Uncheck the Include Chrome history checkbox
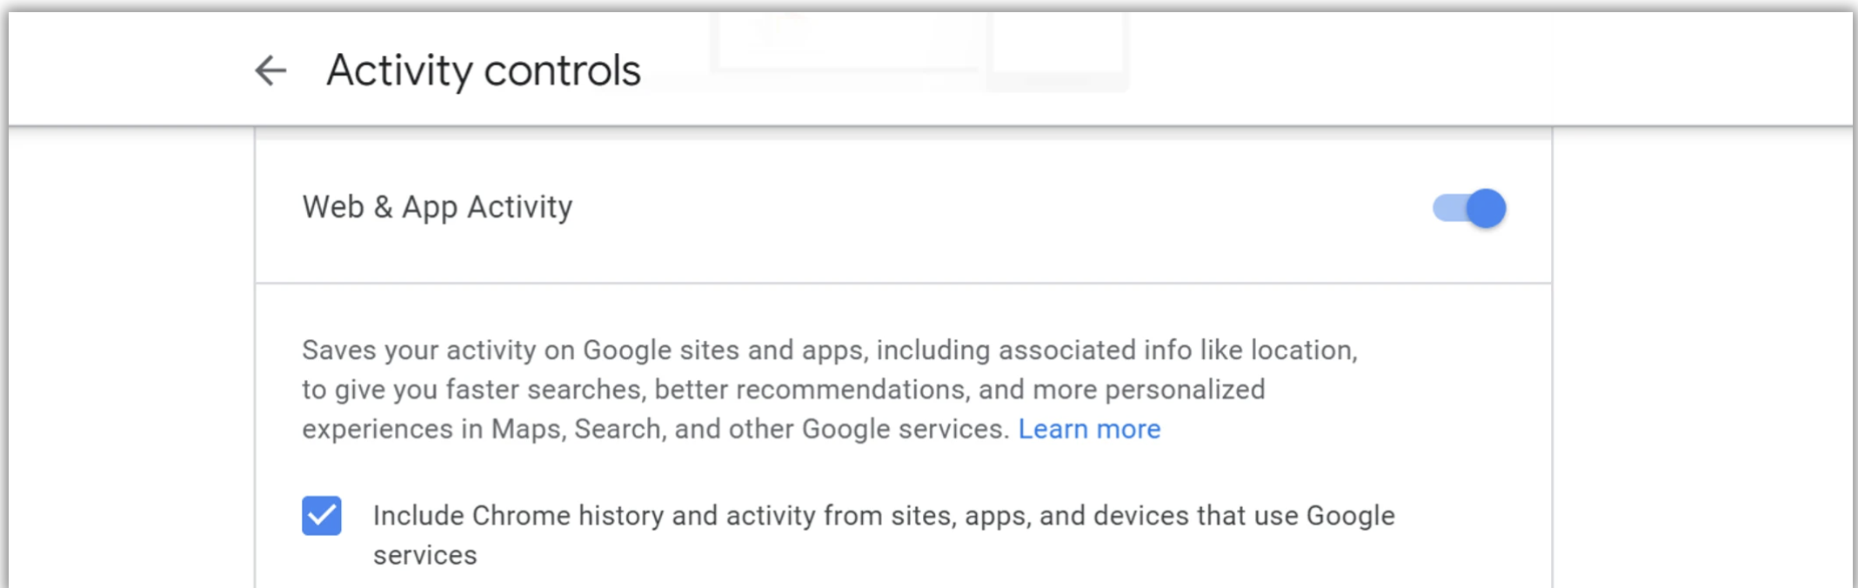The height and width of the screenshot is (588, 1858). pyautogui.click(x=322, y=516)
